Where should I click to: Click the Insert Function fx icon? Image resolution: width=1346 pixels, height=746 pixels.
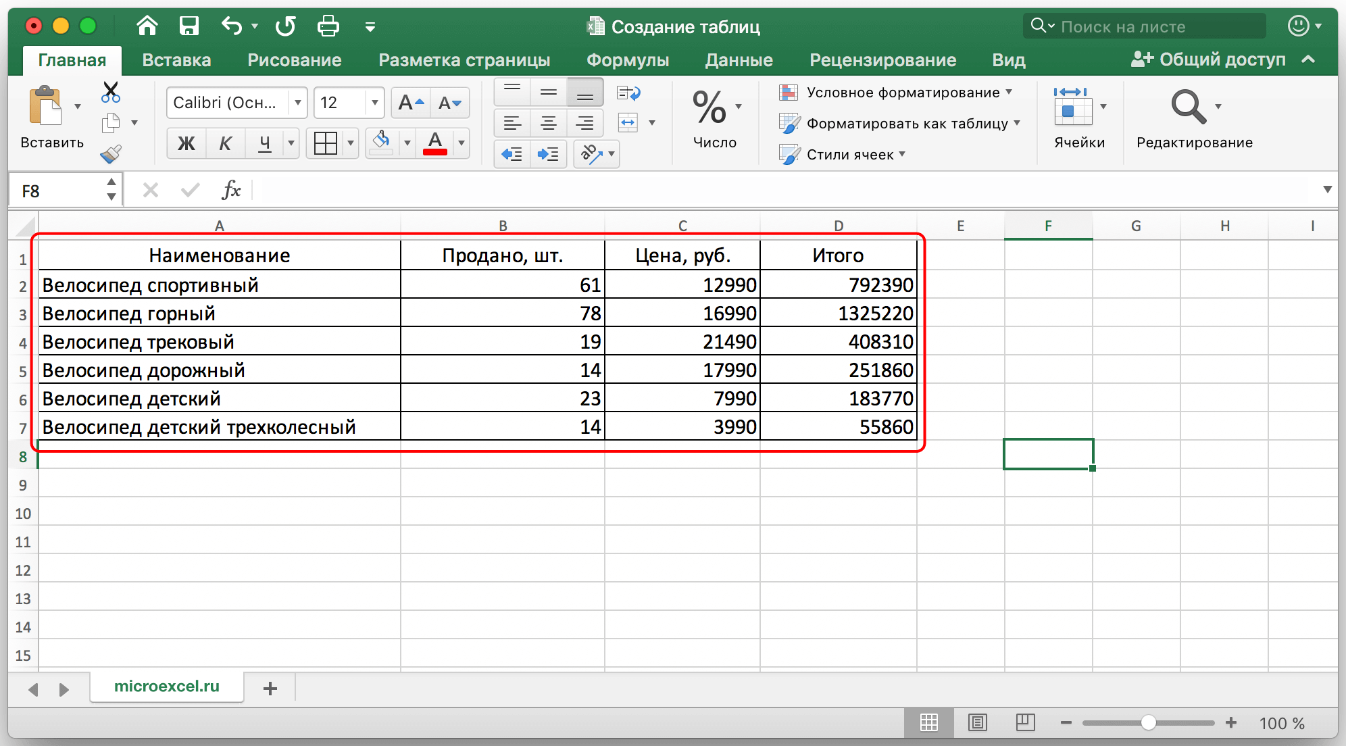[231, 191]
